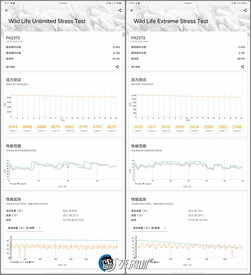Select Loop 2 score 2411
The width and height of the screenshot is (251, 275).
(x=152, y=128)
